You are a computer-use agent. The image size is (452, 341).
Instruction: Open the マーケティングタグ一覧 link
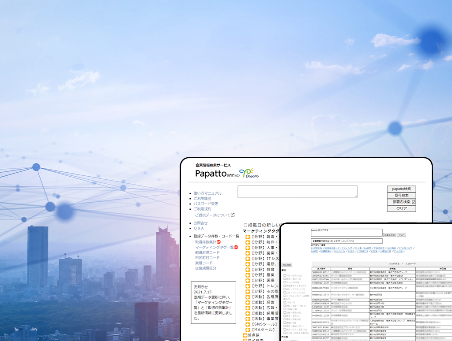pos(215,247)
